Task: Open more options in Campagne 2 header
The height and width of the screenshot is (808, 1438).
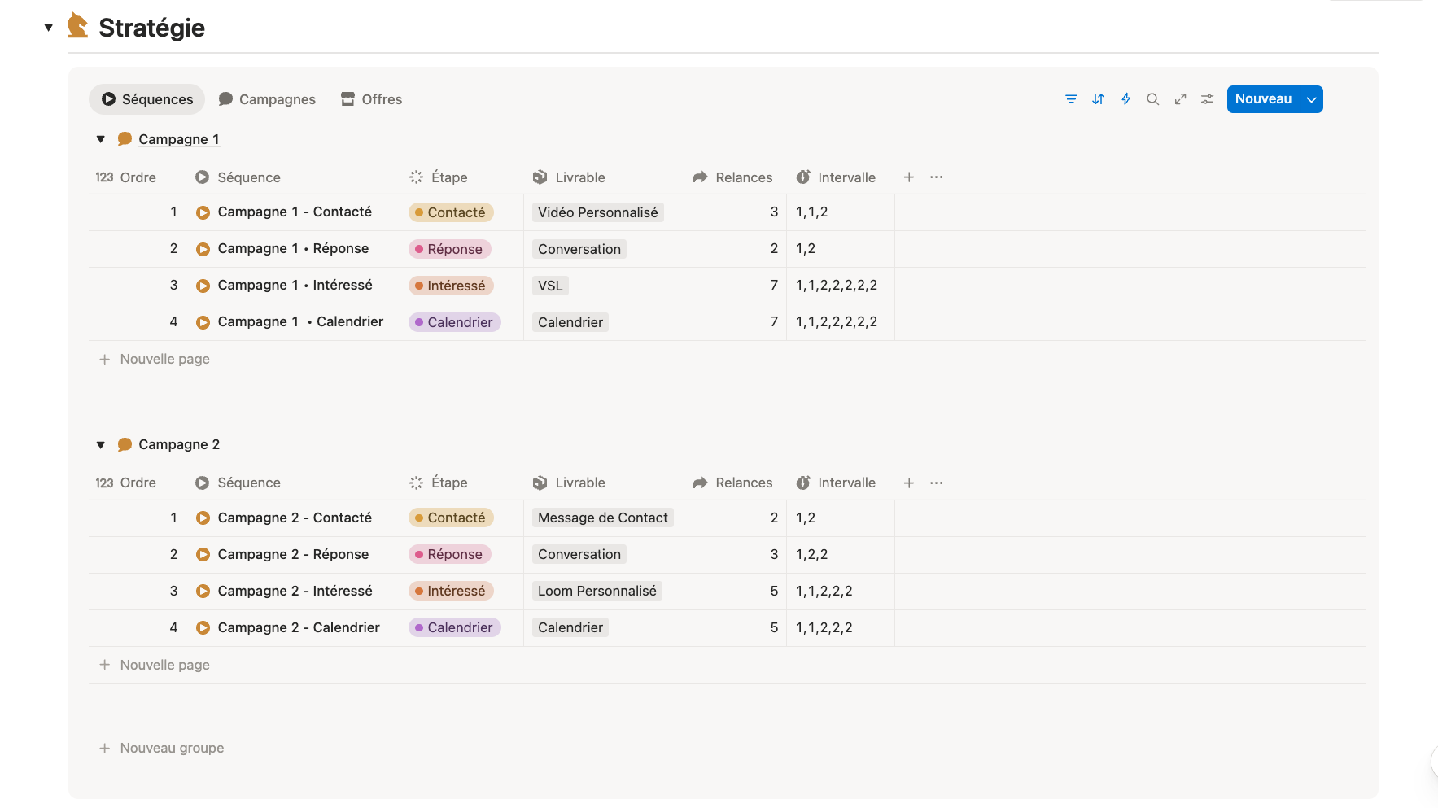Action: 936,483
